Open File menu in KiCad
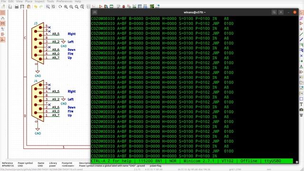Image resolution: width=304 pixels, height=171 pixels. pyautogui.click(x=3, y=1)
